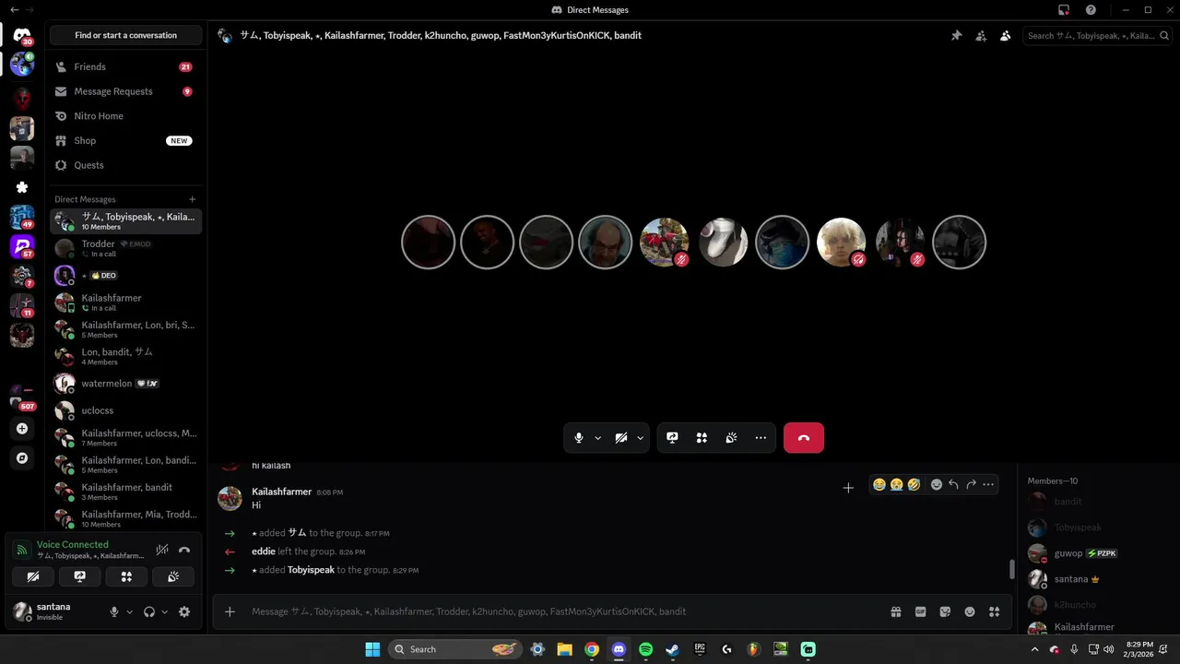The width and height of the screenshot is (1180, 664).
Task: Open the Friends tab
Action: pyautogui.click(x=124, y=67)
